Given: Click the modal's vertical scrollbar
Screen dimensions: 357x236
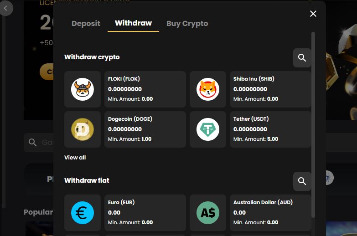Looking at the screenshot, I should tap(313, 123).
